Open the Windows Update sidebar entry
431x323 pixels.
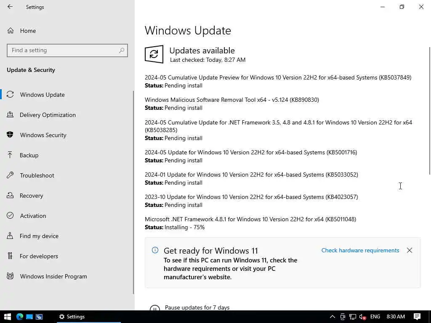(43, 95)
